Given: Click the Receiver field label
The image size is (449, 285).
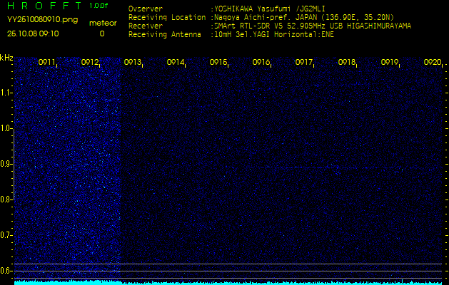Looking at the screenshot, I should click(x=146, y=26).
